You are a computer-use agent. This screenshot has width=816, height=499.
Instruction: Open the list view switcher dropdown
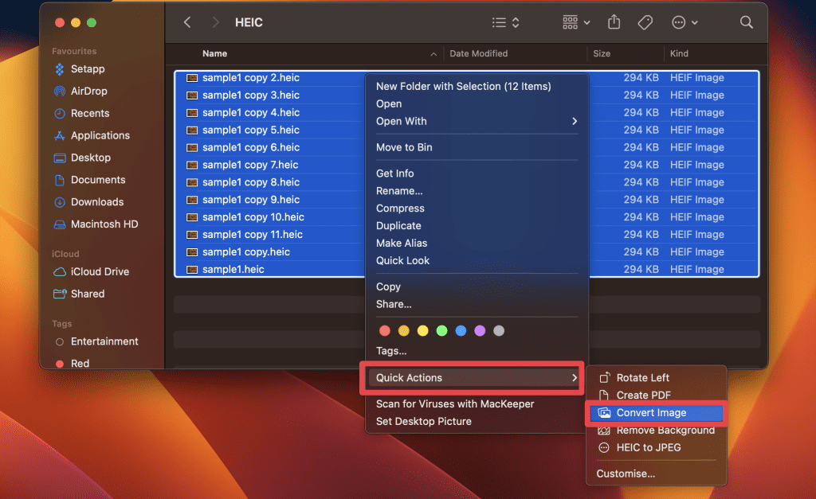coord(505,22)
